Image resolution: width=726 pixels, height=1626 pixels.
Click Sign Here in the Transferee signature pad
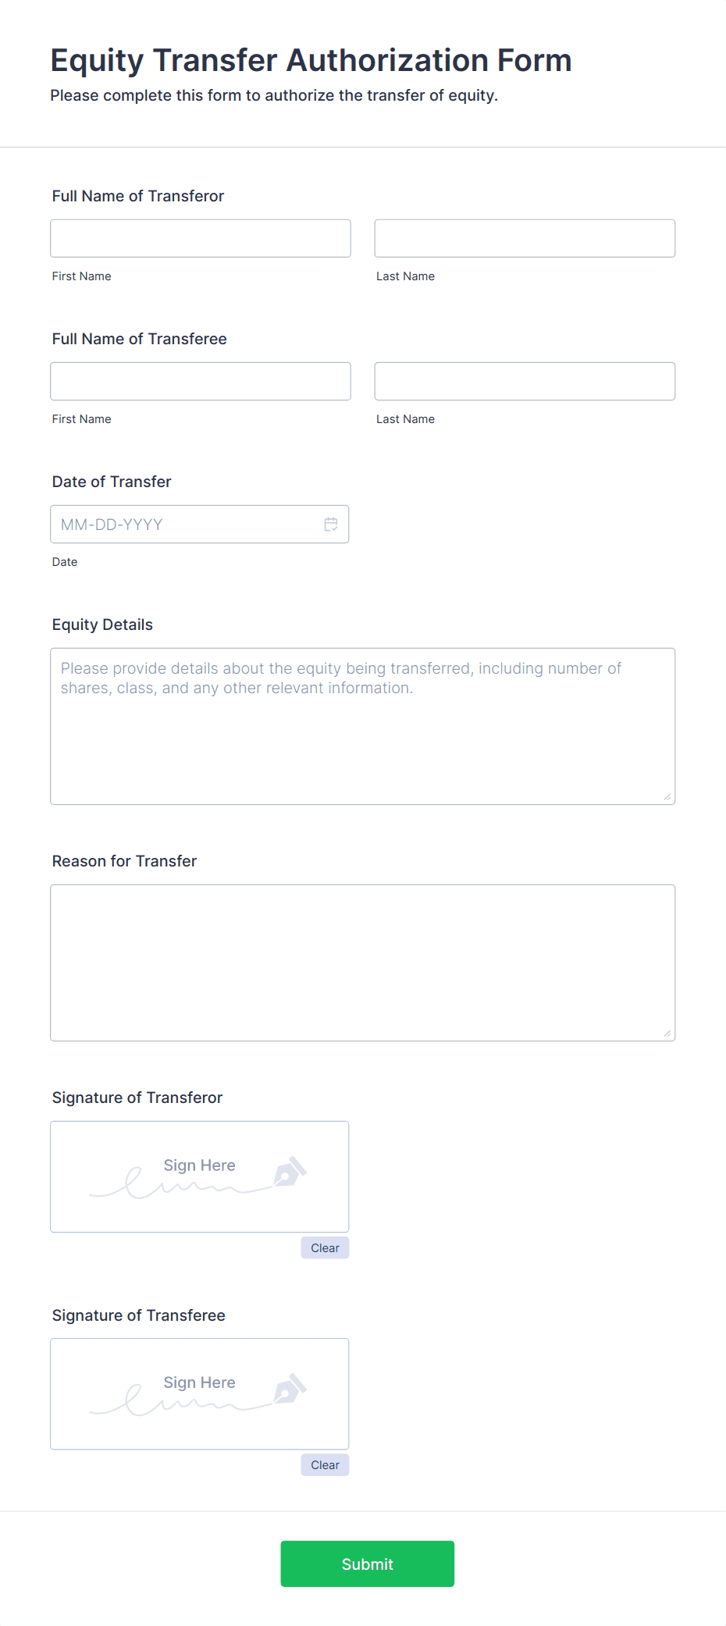tap(200, 1382)
